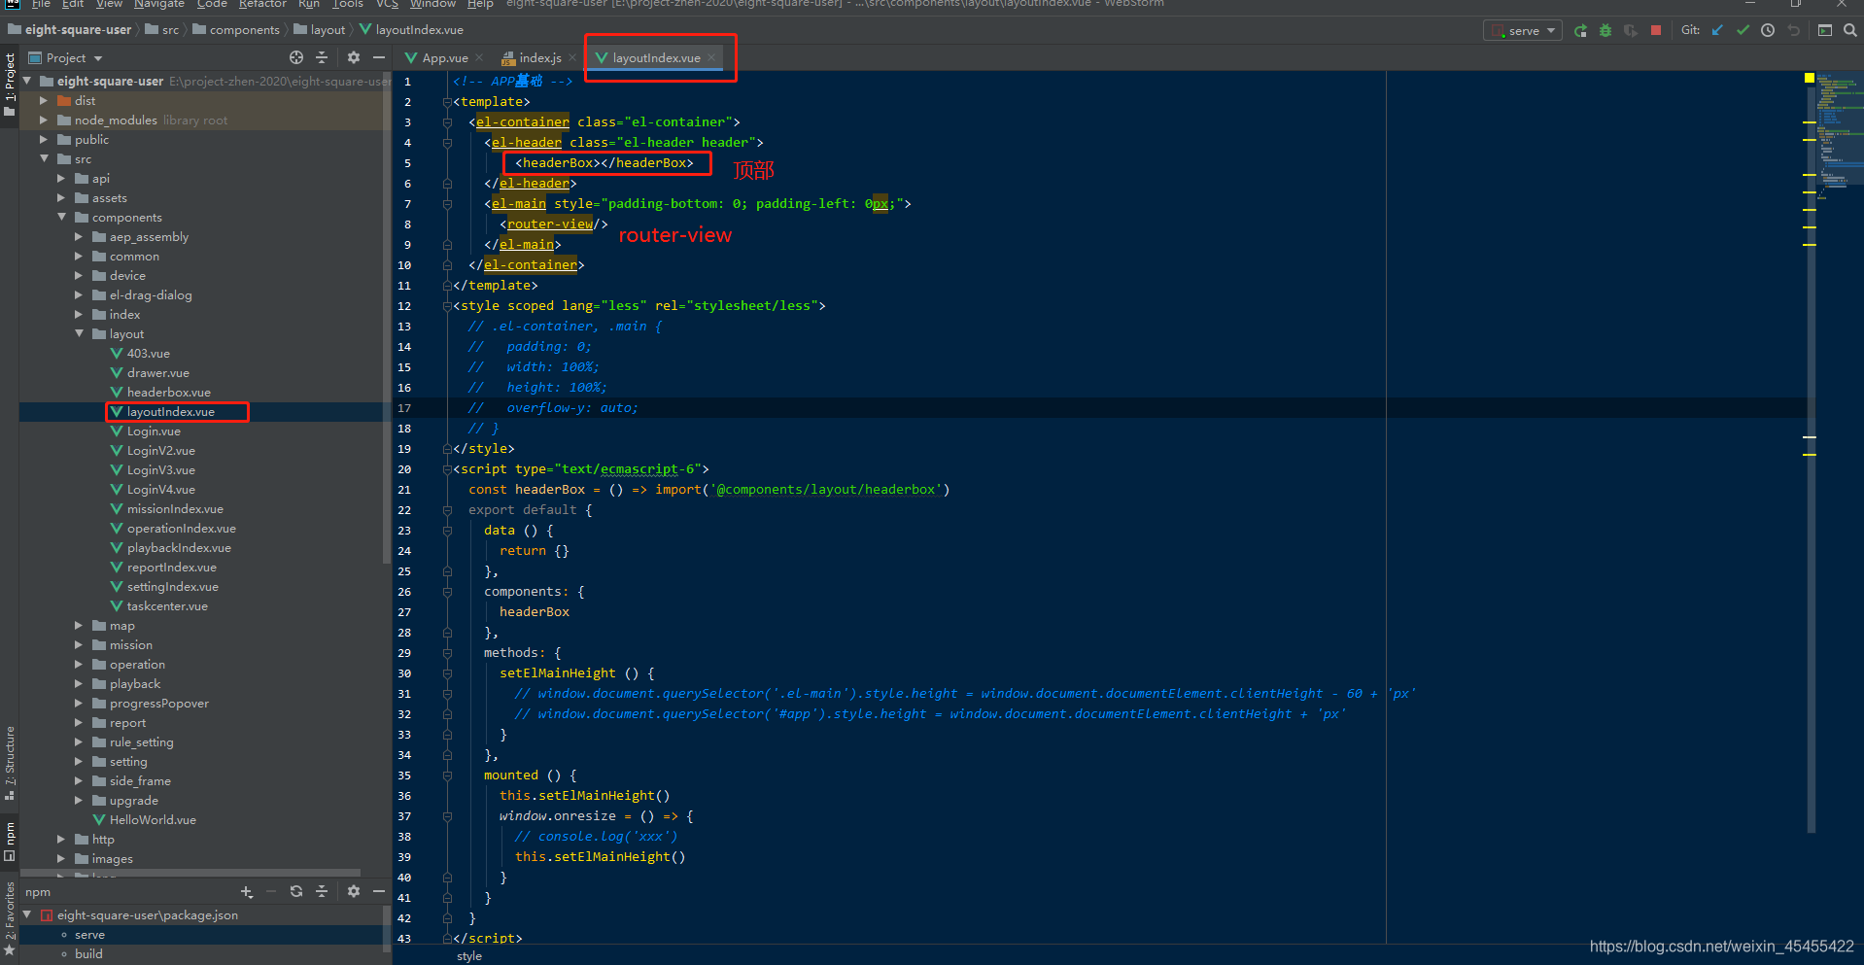This screenshot has height=965, width=1864.
Task: Expand the map folder
Action: 79,626
